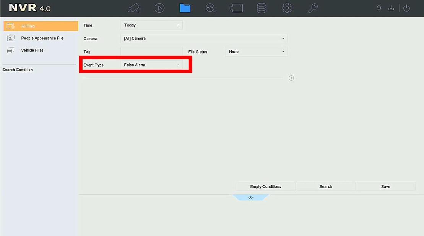
Task: Open the Playback icon in top bar
Action: tap(159, 8)
